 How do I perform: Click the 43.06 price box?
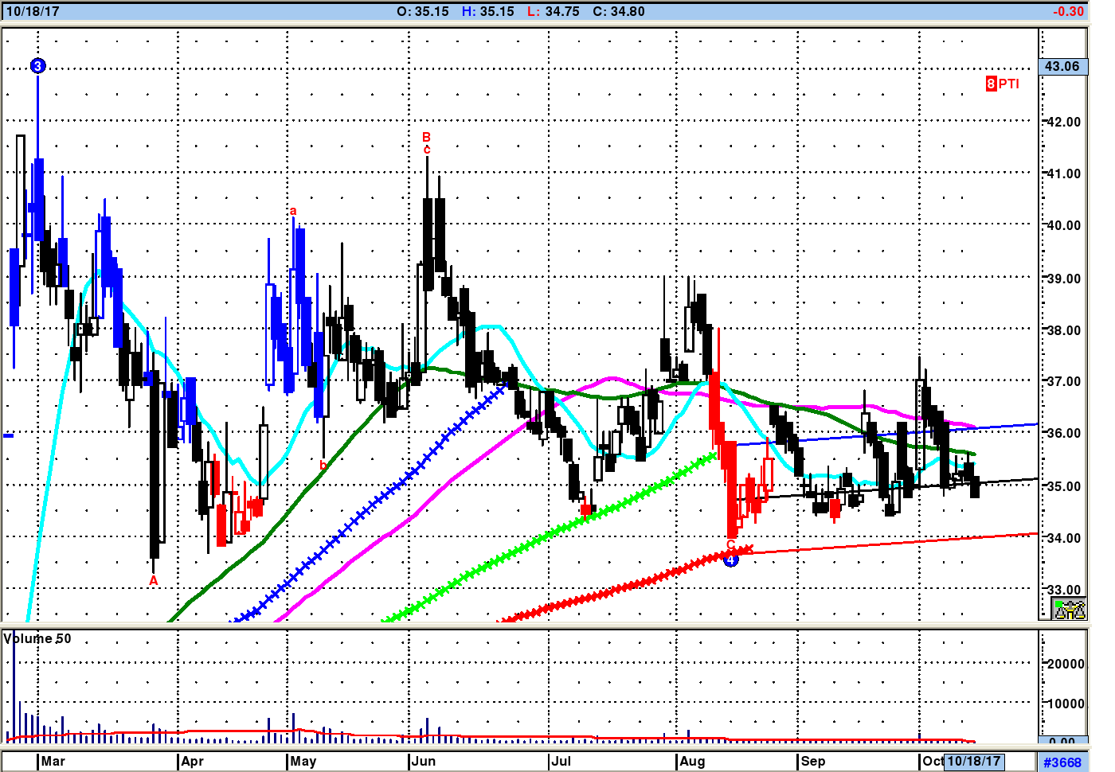click(1062, 66)
